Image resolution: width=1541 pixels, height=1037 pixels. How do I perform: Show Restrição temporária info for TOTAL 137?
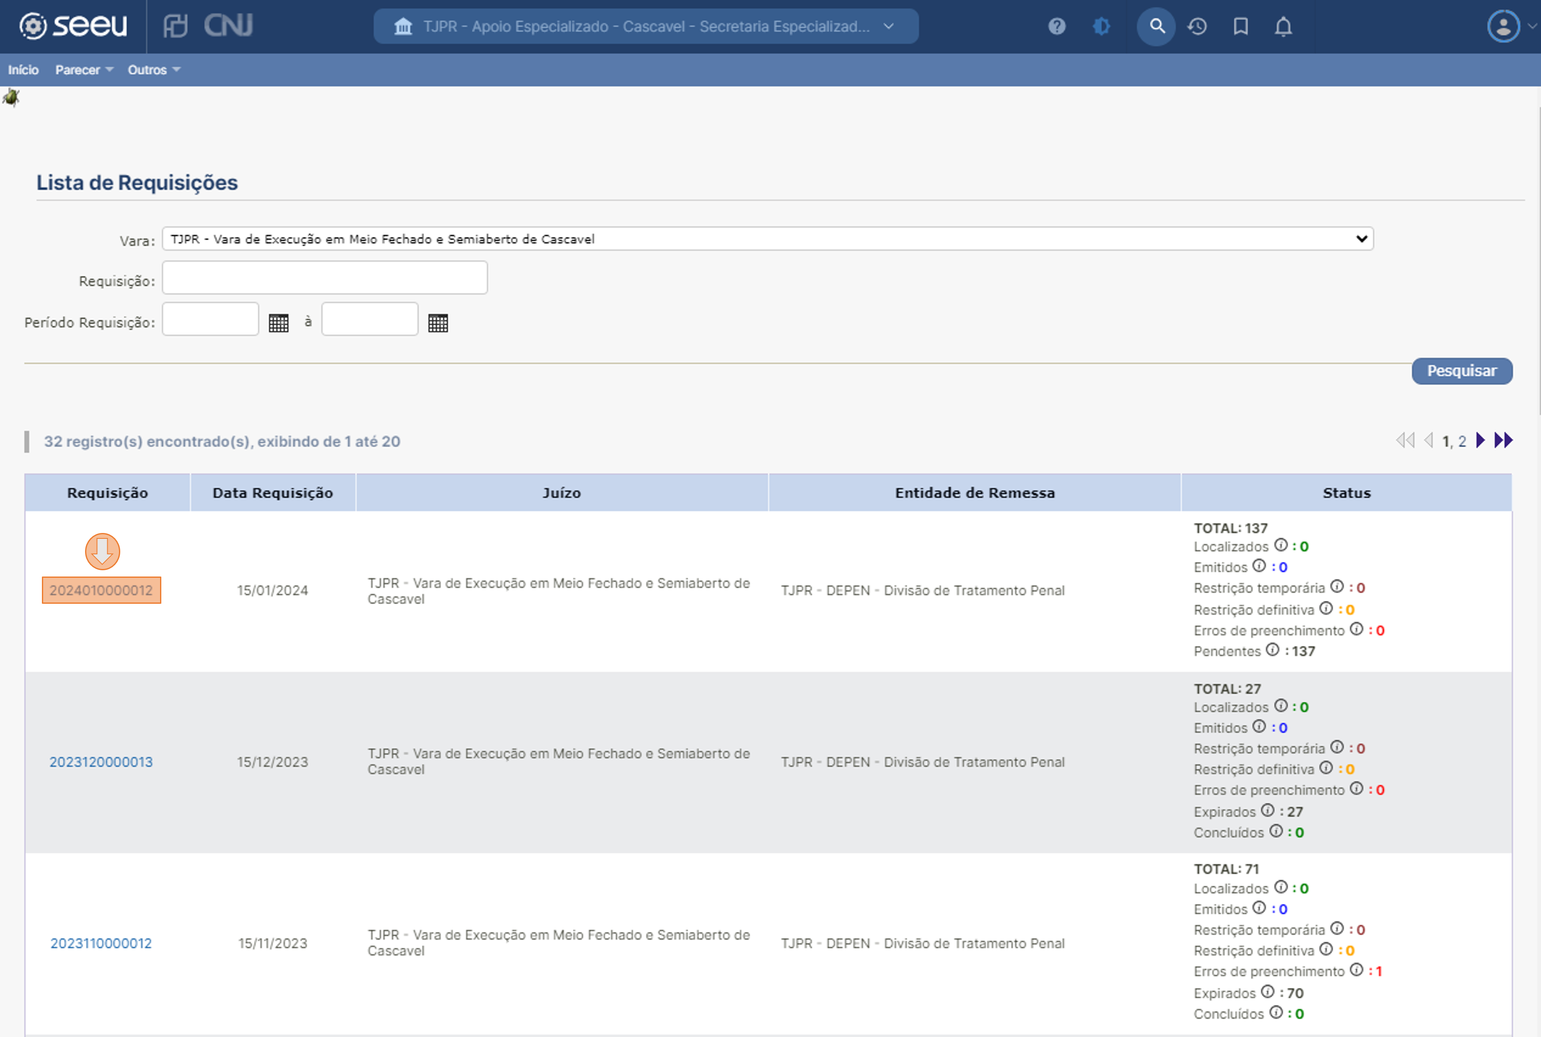click(x=1337, y=587)
